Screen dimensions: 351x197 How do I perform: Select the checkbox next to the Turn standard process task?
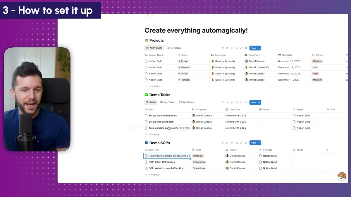click(140, 128)
